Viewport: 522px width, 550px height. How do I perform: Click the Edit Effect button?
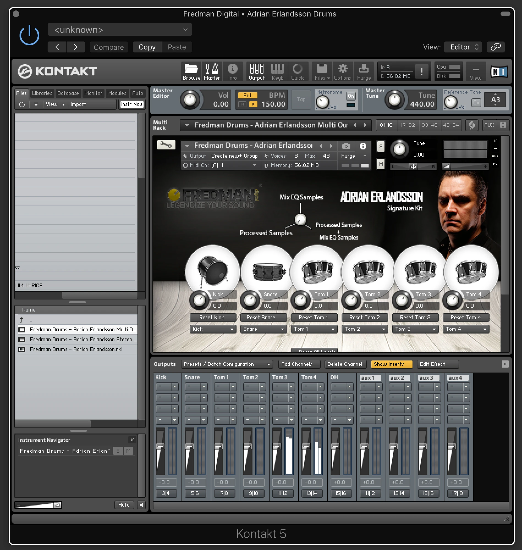pos(437,364)
